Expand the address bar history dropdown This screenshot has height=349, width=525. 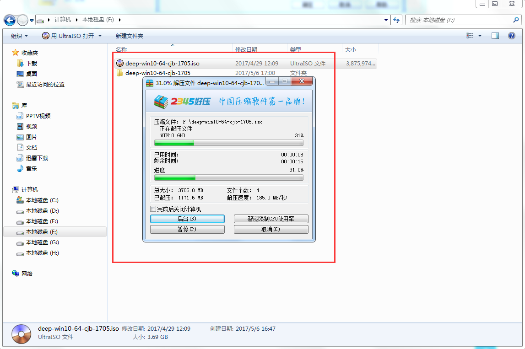386,20
